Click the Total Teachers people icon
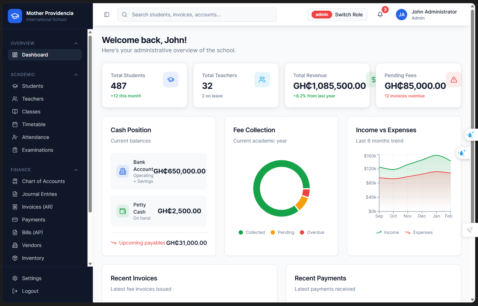 (262, 80)
